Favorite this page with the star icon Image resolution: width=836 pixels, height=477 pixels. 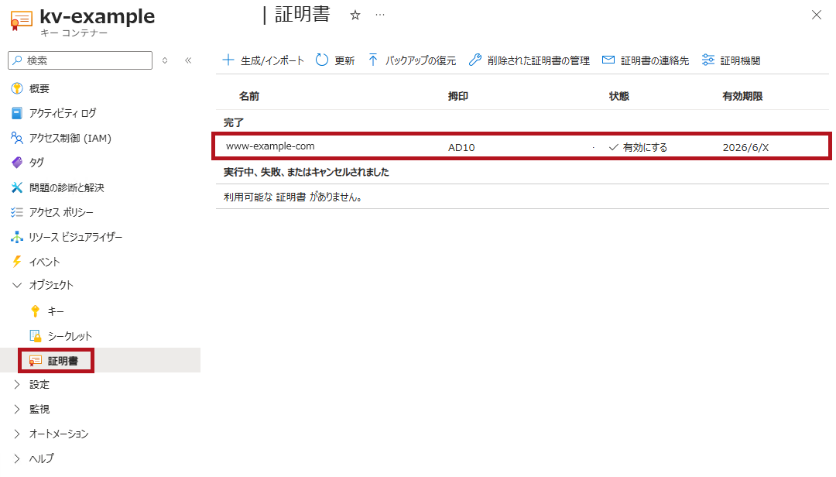355,15
